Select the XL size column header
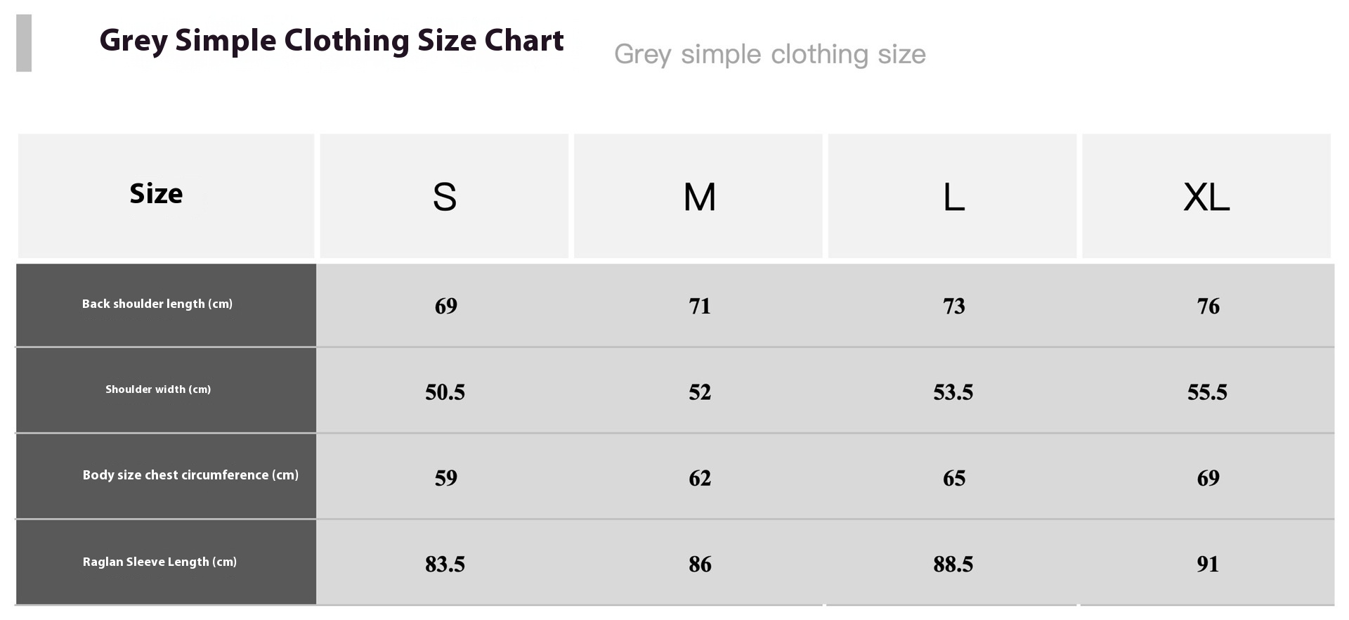 pyautogui.click(x=1206, y=196)
